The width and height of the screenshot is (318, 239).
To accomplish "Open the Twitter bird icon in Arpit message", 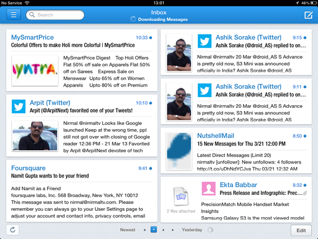I will pyautogui.click(x=19, y=106).
